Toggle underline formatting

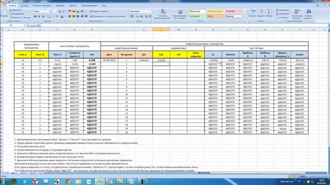coord(43,16)
